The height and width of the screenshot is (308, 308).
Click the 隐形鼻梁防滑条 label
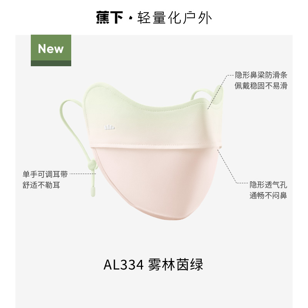click(261, 75)
